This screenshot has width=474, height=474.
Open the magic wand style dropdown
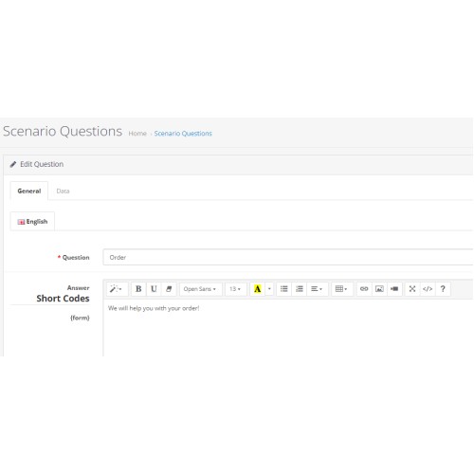coord(116,289)
